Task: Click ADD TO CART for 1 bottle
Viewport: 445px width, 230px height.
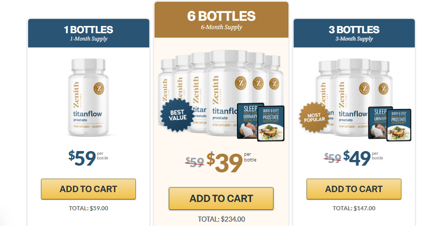Action: 88,189
